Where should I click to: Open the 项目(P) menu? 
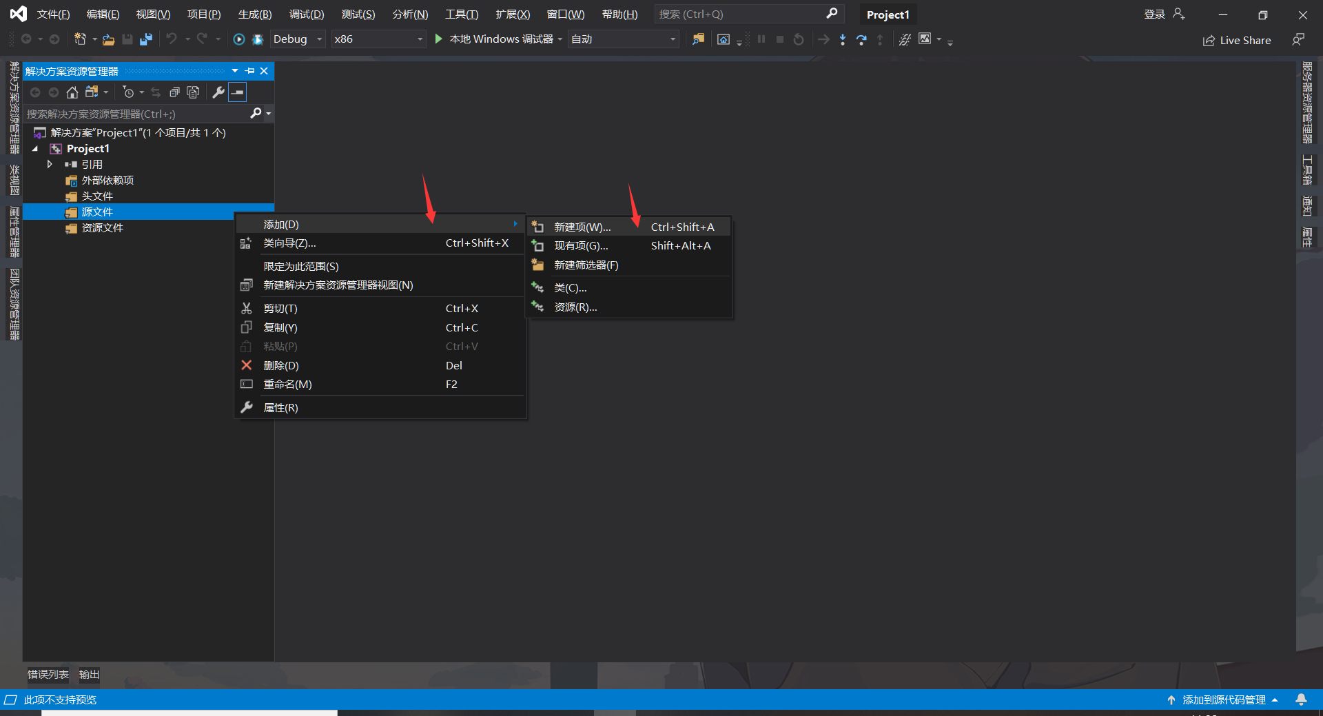(203, 14)
